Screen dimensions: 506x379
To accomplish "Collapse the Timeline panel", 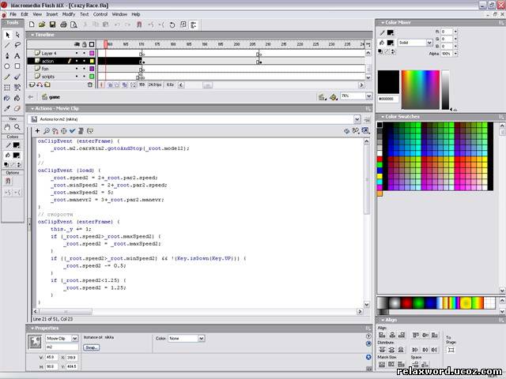I will click(x=32, y=35).
